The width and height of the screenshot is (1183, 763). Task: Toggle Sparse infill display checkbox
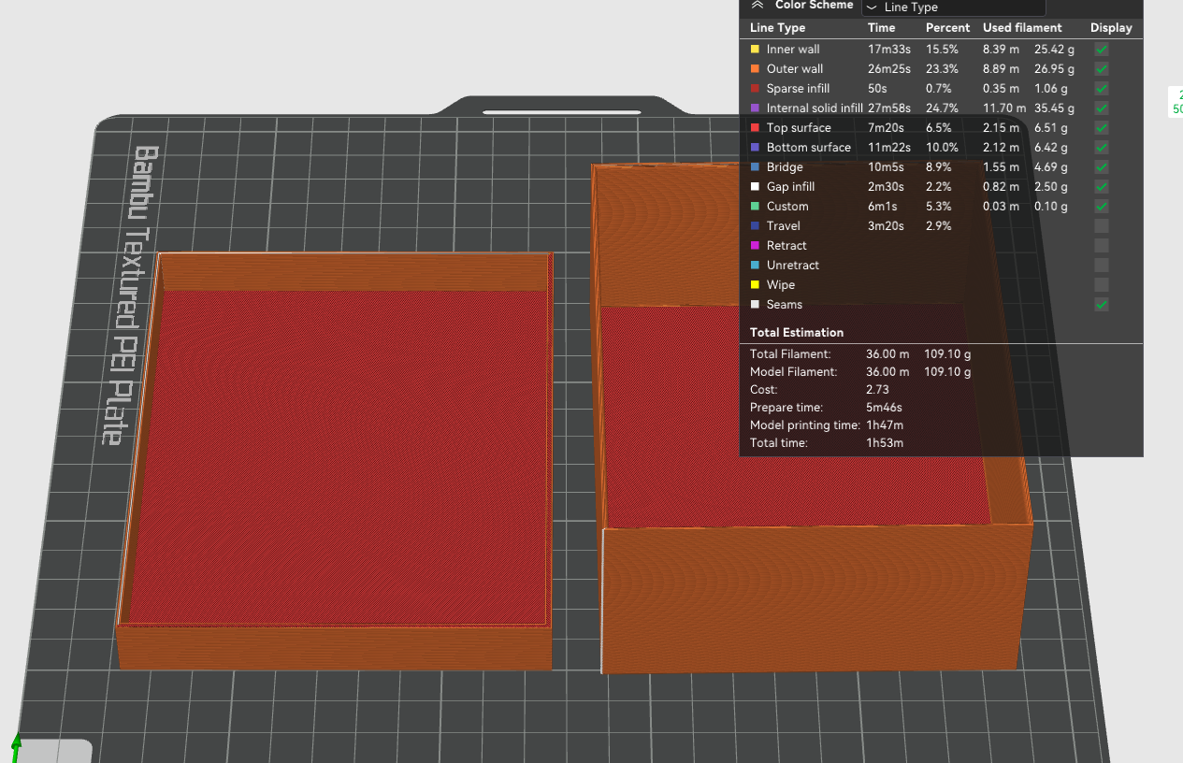click(1102, 88)
